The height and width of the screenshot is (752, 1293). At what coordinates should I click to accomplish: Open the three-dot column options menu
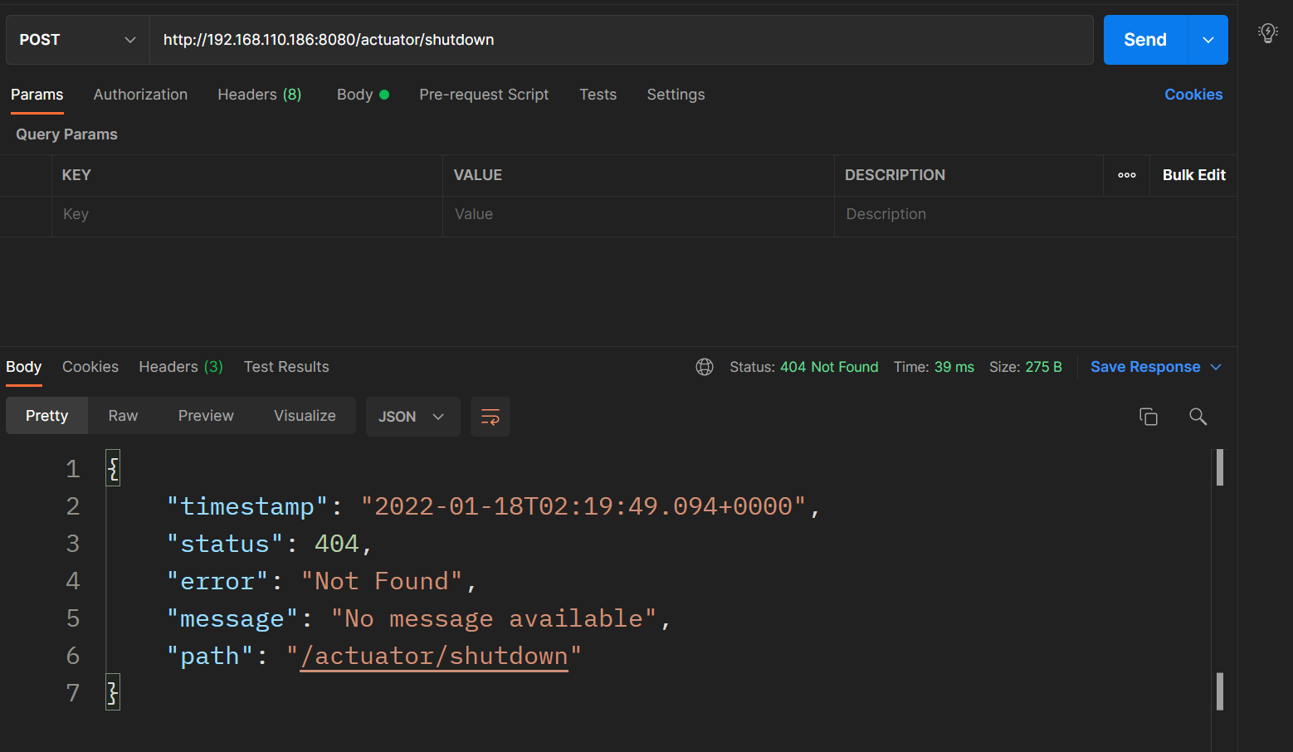click(x=1126, y=175)
